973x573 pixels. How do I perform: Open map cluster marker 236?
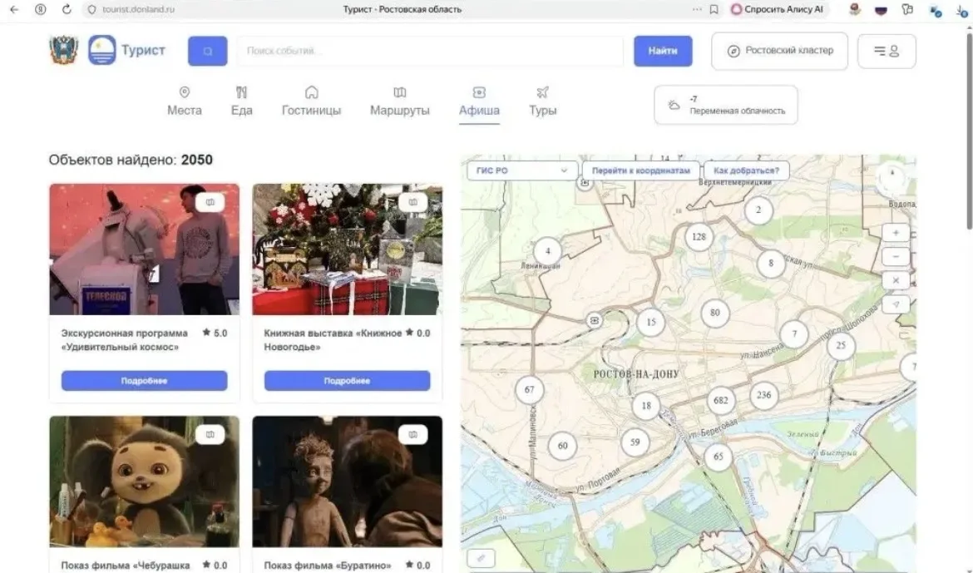[764, 395]
